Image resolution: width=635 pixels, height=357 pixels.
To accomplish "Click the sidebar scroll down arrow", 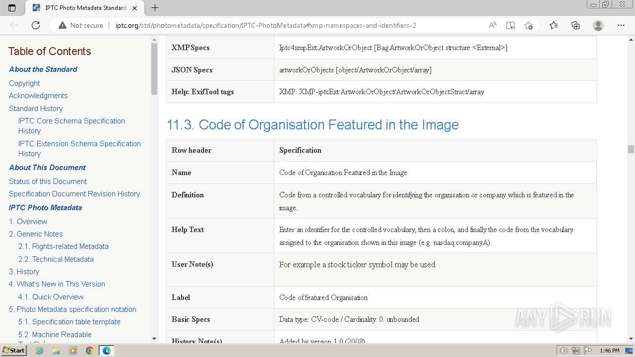I will tap(154, 339).
